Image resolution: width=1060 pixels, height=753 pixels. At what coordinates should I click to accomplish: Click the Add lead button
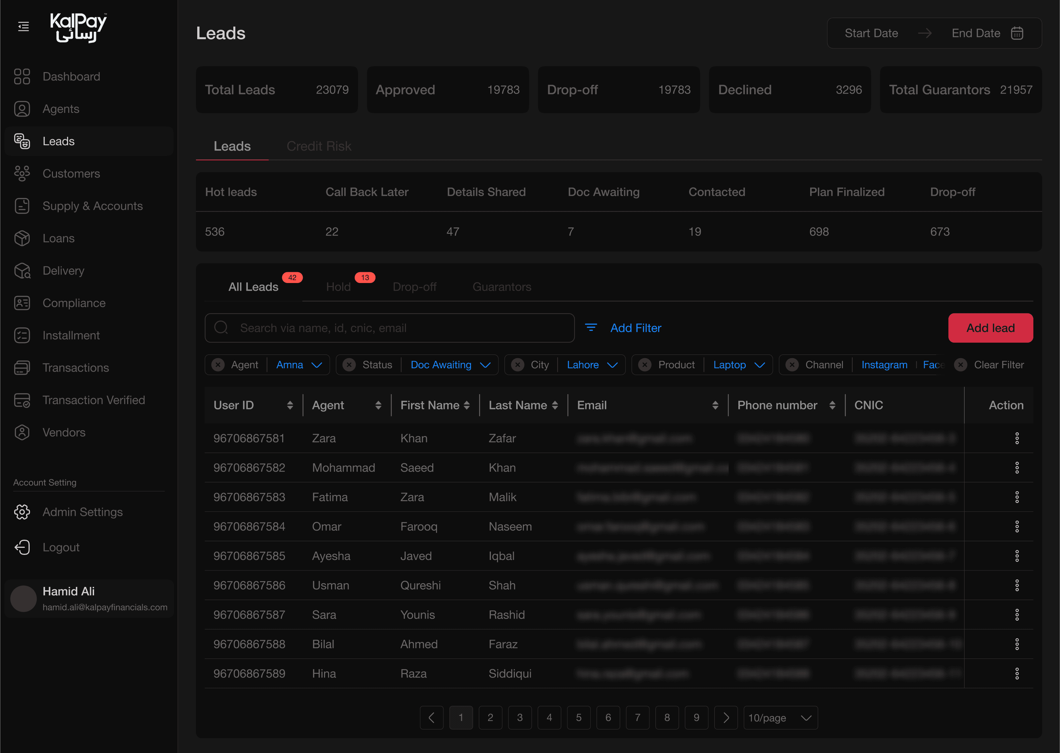tap(991, 328)
